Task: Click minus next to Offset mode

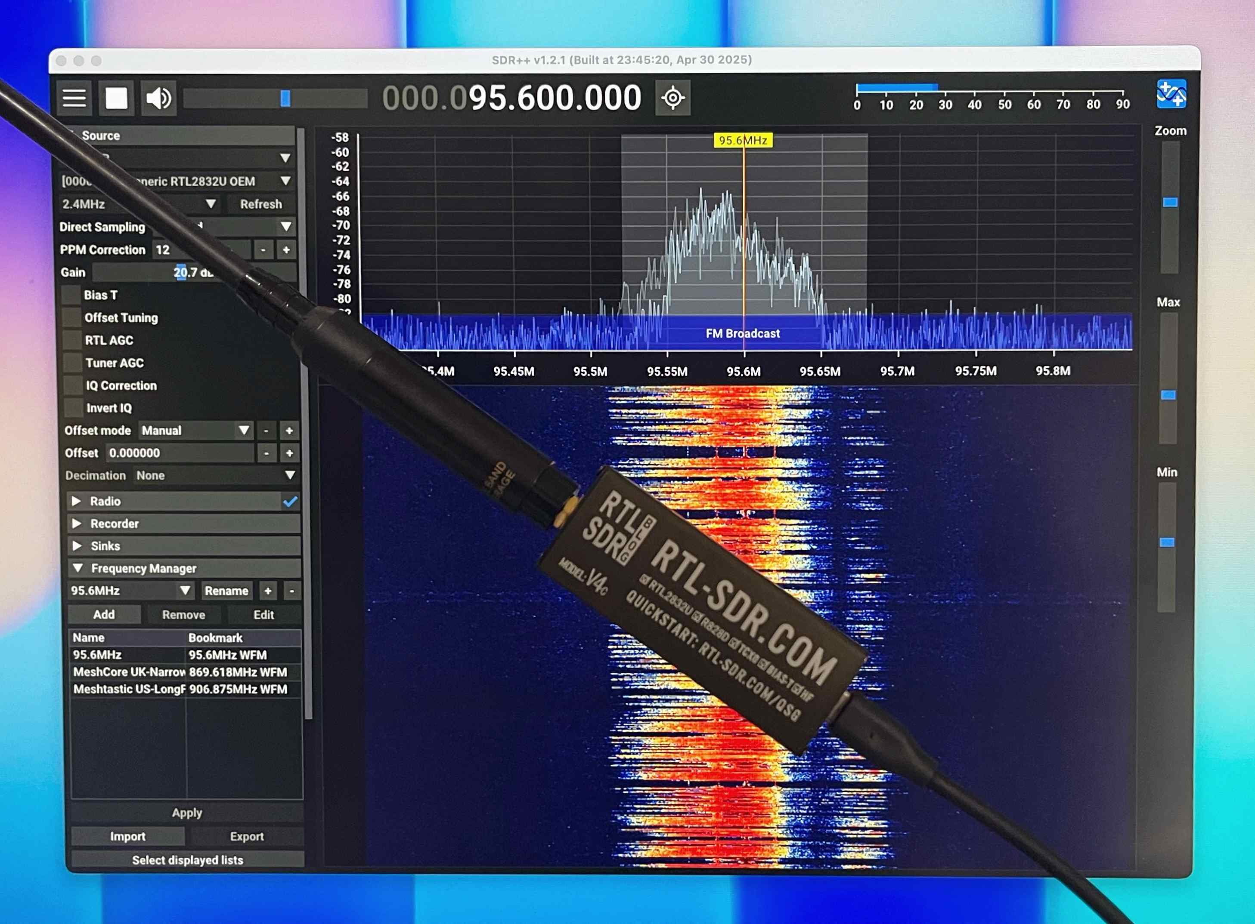Action: tap(266, 431)
